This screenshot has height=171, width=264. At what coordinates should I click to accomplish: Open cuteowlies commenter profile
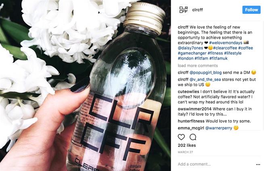189,92
